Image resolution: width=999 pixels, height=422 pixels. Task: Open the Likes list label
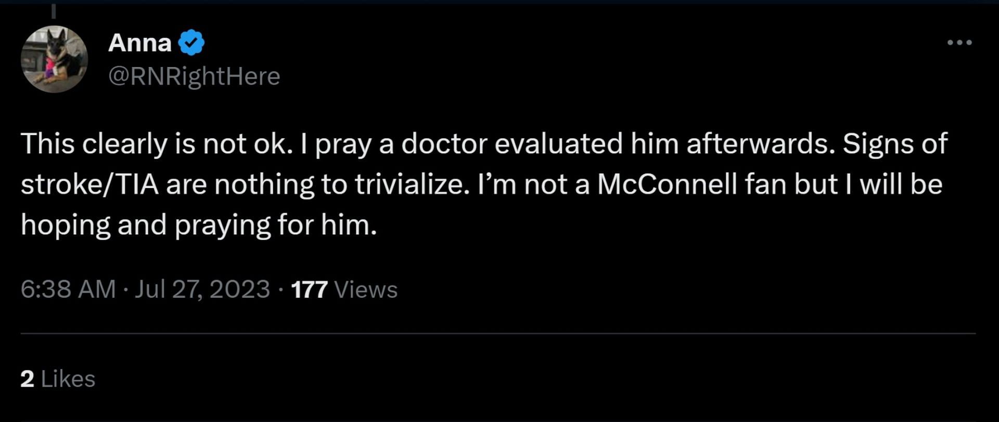[x=68, y=379]
